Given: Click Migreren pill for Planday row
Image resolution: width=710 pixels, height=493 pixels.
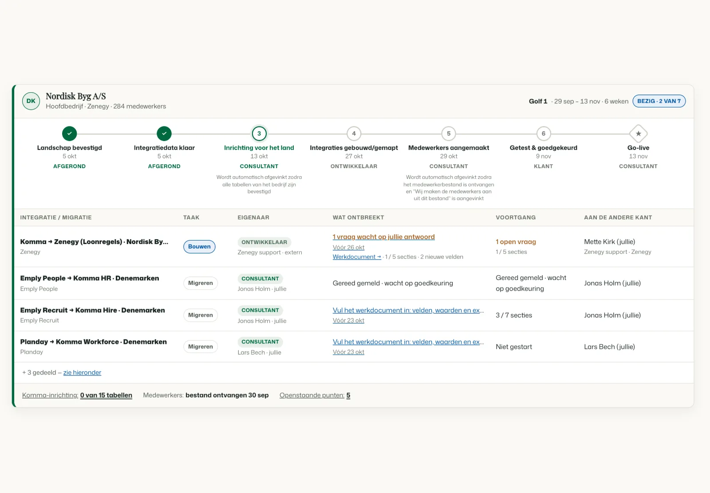Looking at the screenshot, I should click(201, 347).
